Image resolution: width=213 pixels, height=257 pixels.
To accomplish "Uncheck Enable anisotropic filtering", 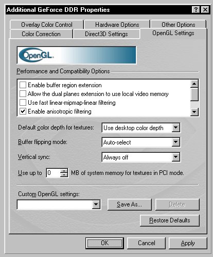I will pyautogui.click(x=23, y=111).
